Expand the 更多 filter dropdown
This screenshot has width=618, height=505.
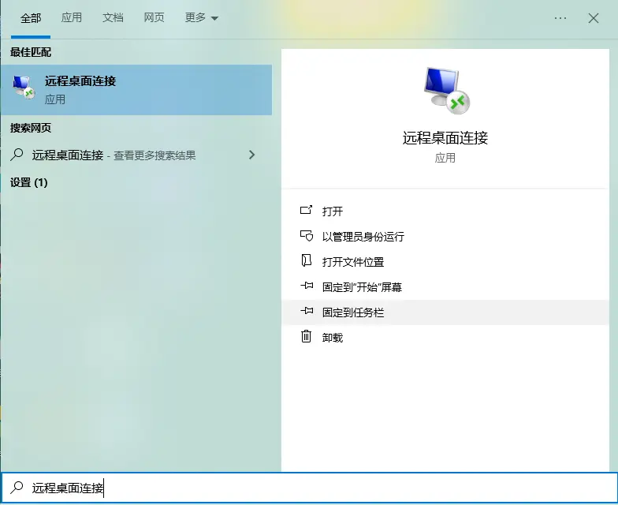click(x=202, y=17)
